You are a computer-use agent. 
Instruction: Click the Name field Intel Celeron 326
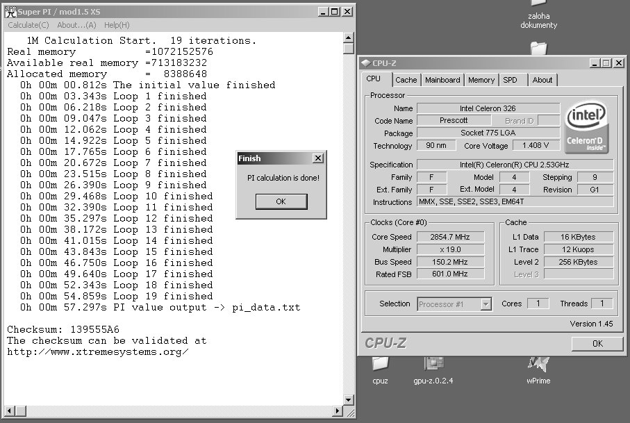pyautogui.click(x=488, y=108)
